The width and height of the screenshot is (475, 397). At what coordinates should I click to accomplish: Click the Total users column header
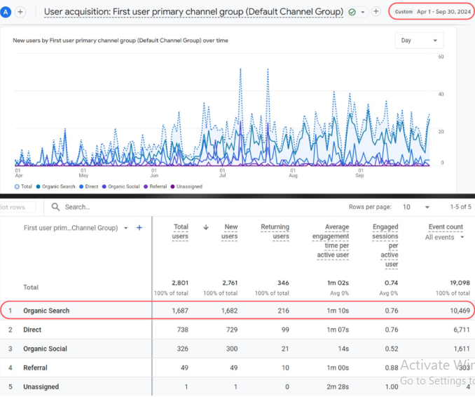[x=181, y=231]
